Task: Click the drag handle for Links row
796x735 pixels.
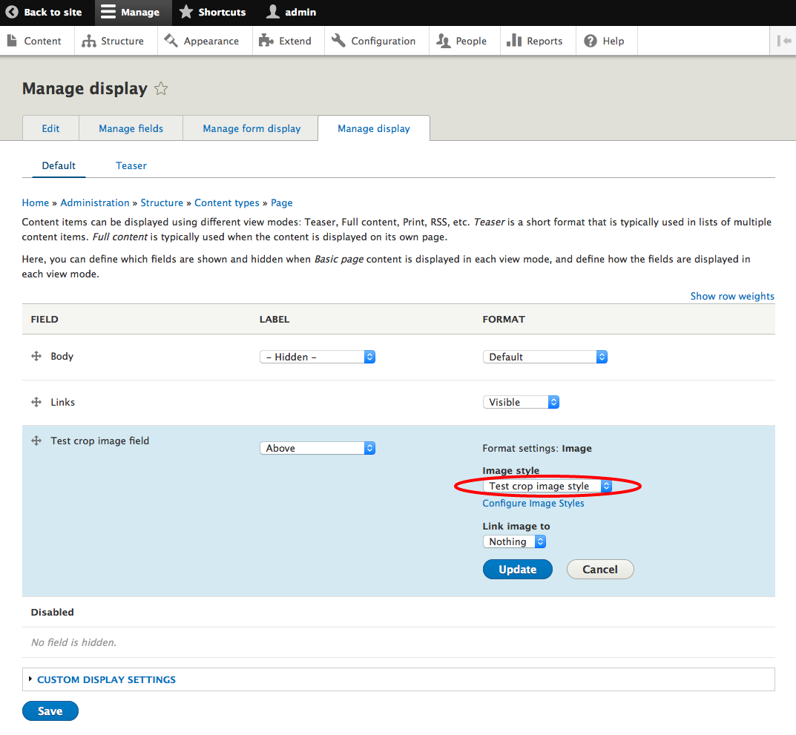Action: tap(36, 402)
